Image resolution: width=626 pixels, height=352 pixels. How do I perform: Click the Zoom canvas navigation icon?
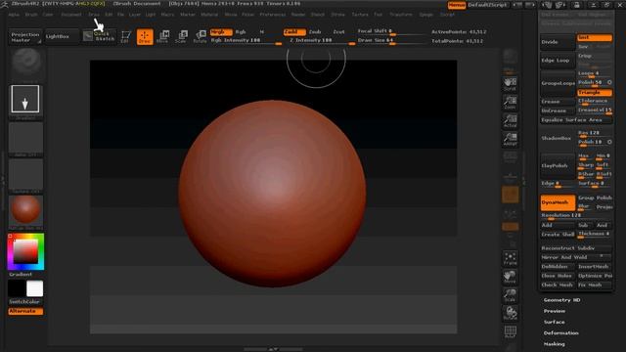click(510, 103)
